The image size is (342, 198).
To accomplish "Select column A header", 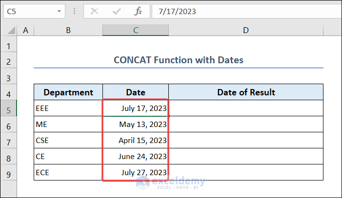I will [25, 30].
